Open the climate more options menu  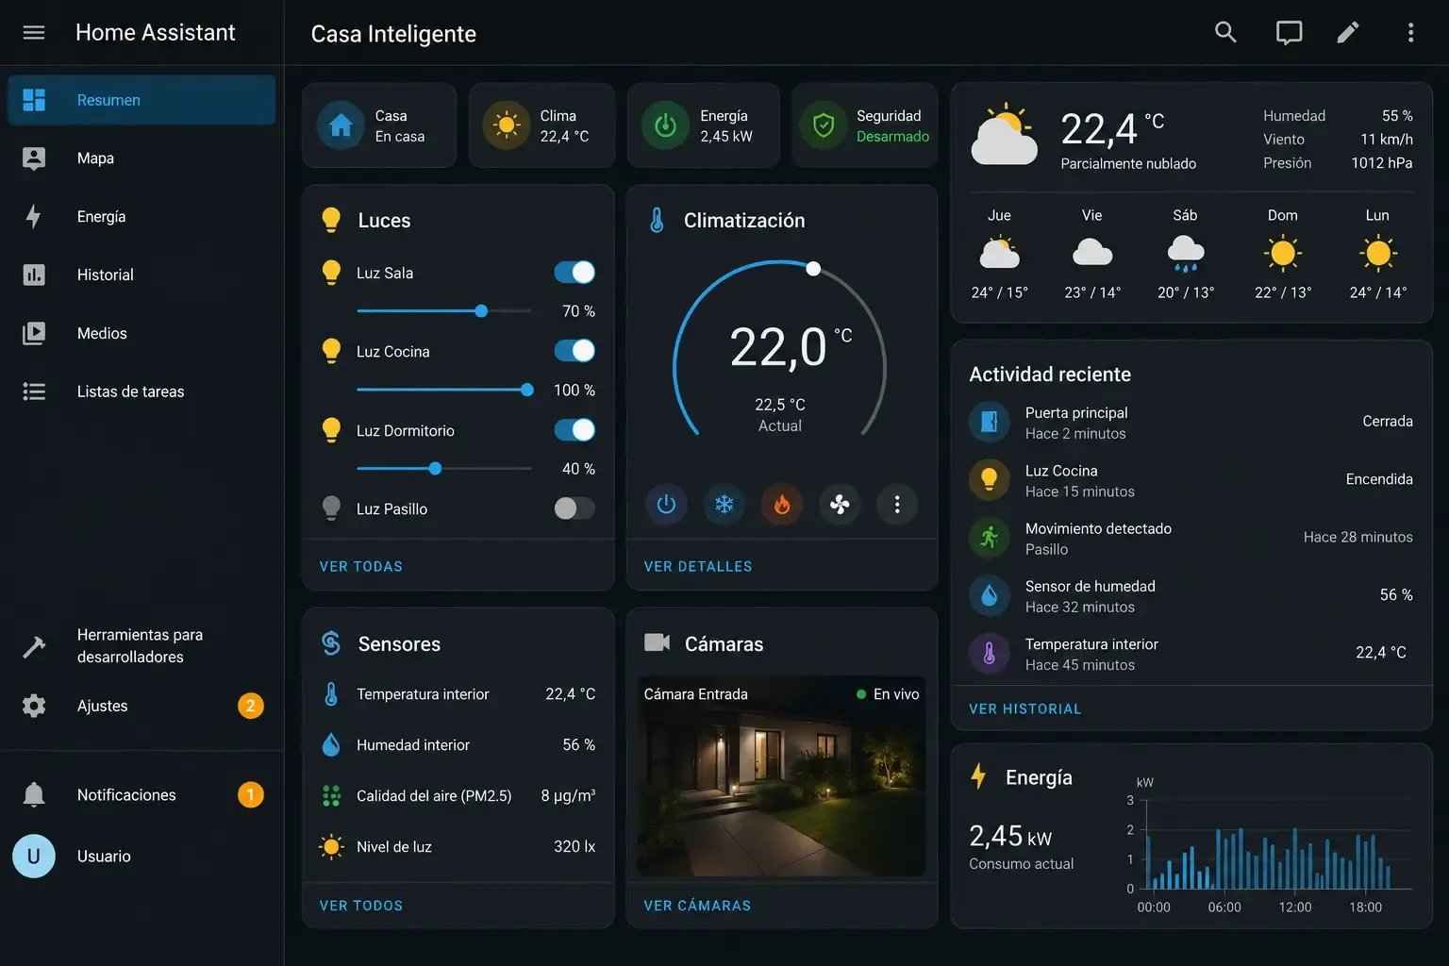[x=897, y=505]
